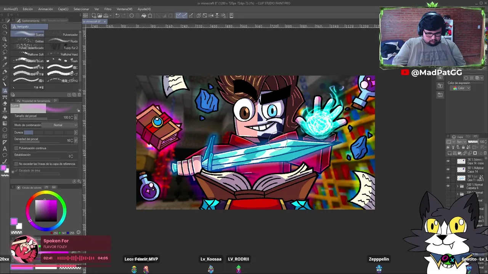Select the Zoom magnifier tool
This screenshot has width=488, height=274.
point(5,26)
